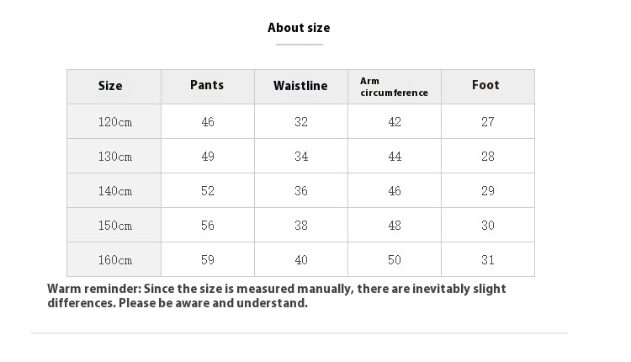Select the 150cm size row label

115,226
